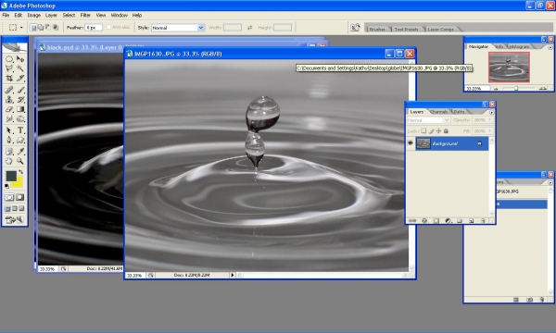Toggle lock transparent pixels in Layers
The image size is (556, 333).
coord(423,131)
